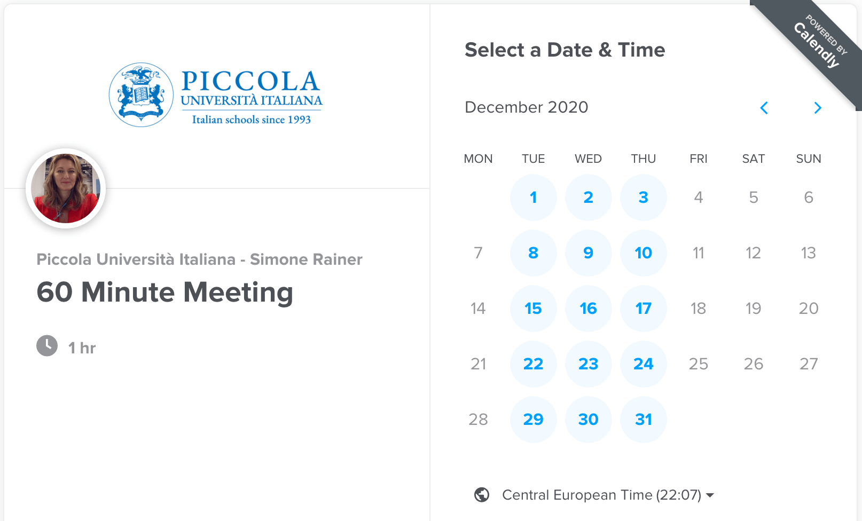862x521 pixels.
Task: Select Tuesday December 15
Action: [533, 309]
